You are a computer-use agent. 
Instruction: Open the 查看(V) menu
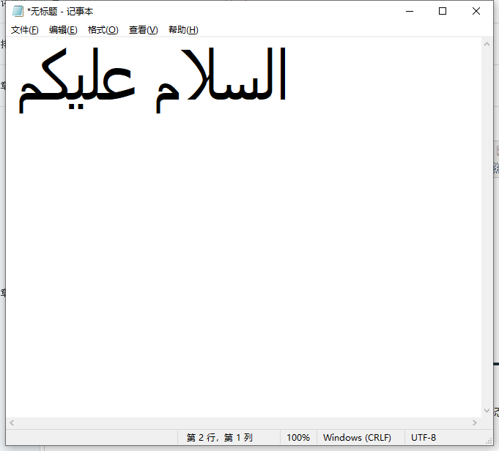pos(143,30)
